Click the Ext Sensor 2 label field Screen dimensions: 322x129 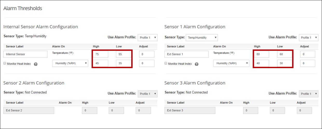[29, 110]
